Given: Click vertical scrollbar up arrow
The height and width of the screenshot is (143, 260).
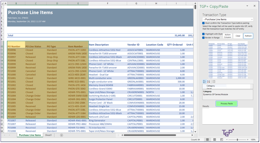Looking at the screenshot, I should click(195, 3).
